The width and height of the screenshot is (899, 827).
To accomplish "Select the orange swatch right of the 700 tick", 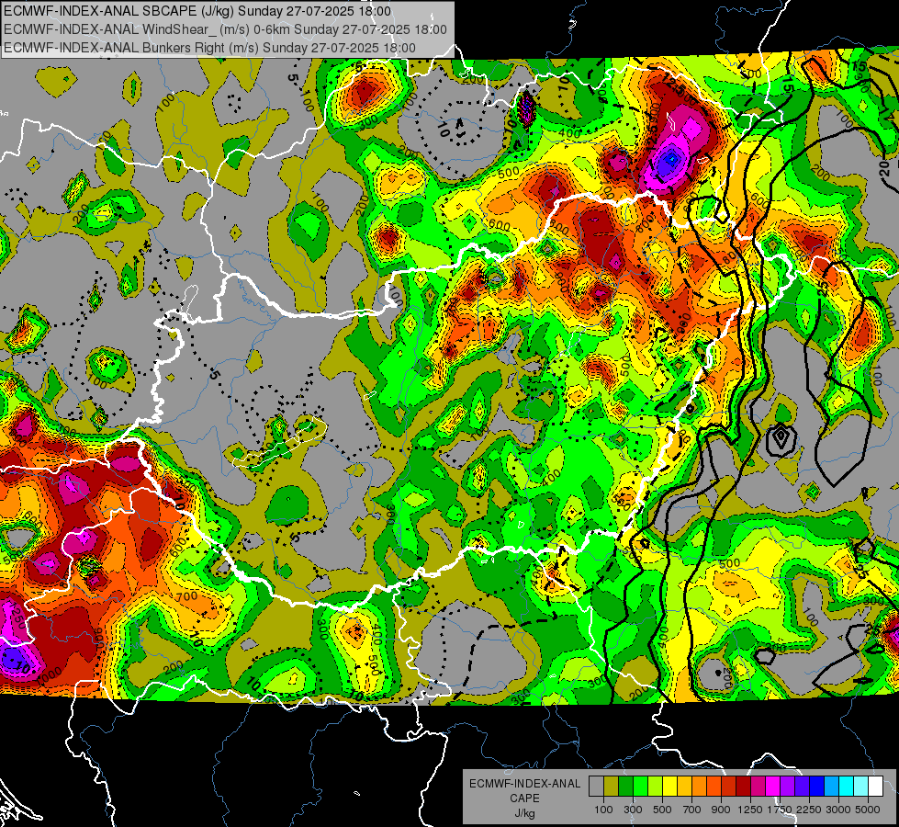I will (700, 786).
